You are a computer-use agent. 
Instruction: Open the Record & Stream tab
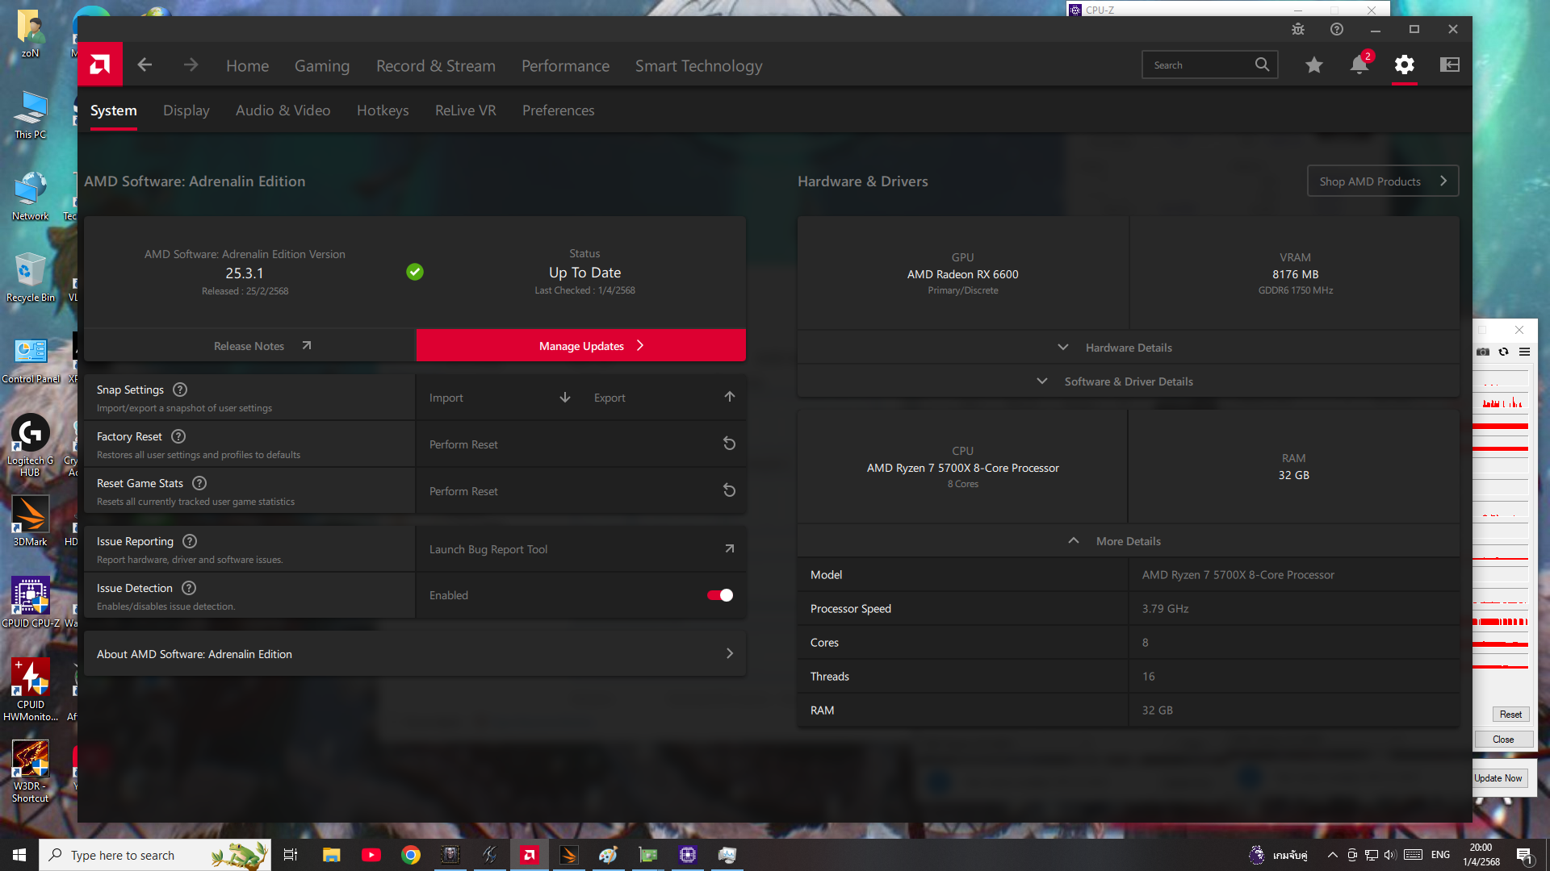436,66
